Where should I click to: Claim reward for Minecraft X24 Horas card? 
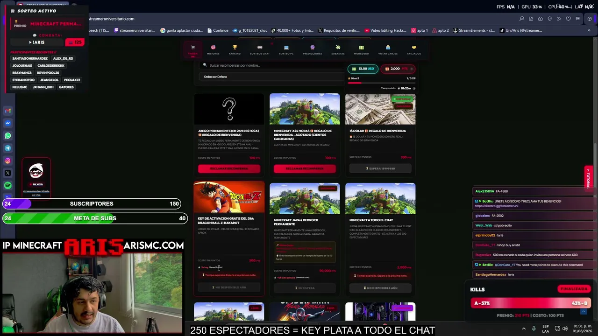305,168
